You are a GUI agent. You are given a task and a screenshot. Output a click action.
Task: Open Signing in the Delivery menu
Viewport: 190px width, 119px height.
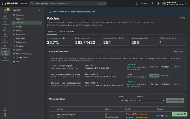tap(27, 30)
